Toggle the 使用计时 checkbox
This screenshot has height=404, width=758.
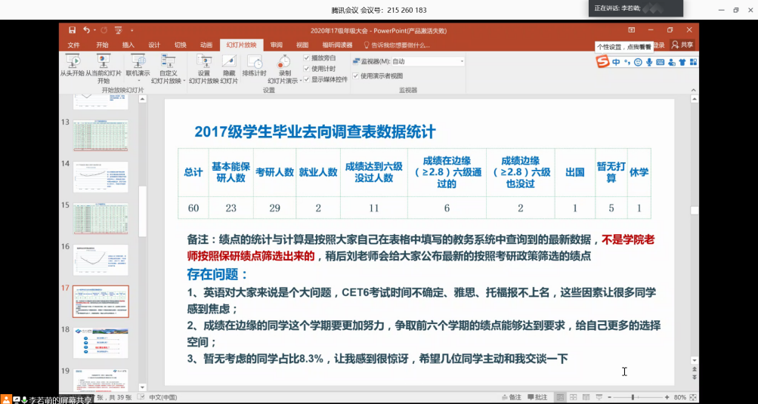coord(307,69)
